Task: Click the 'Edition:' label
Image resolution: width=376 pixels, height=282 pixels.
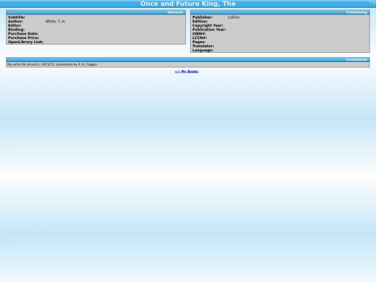Action: coord(200,22)
